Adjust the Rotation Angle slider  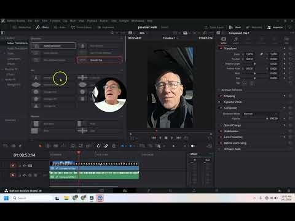click(254, 64)
